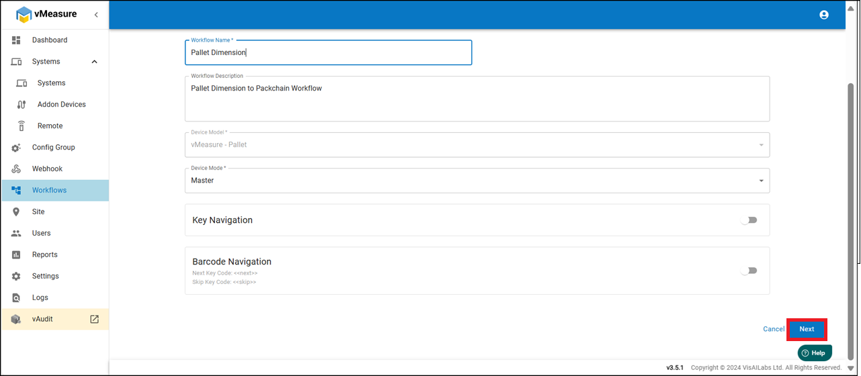Viewport: 861px width, 376px height.
Task: Open the Reports menu item
Action: tap(45, 255)
